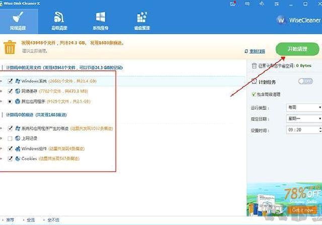Screen dimensions: 322x225
Task: Click the 计算机中的痕迹 section heading
Action: point(36,115)
